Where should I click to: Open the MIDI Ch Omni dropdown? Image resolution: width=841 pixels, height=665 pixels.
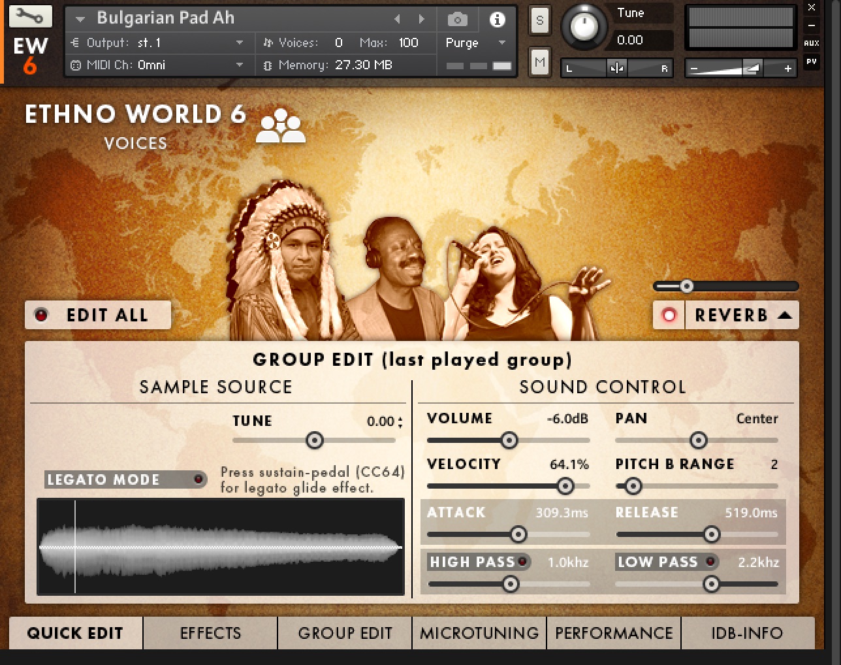[240, 65]
